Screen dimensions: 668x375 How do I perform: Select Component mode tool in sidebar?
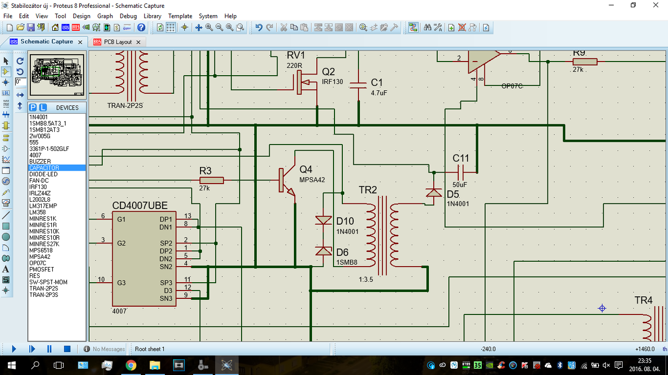point(6,71)
